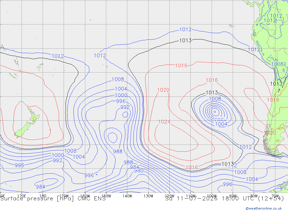Click the 'Surface pressure [hPa] CMC ENS' title
This screenshot has height=211, width=288.
pyautogui.click(x=53, y=199)
